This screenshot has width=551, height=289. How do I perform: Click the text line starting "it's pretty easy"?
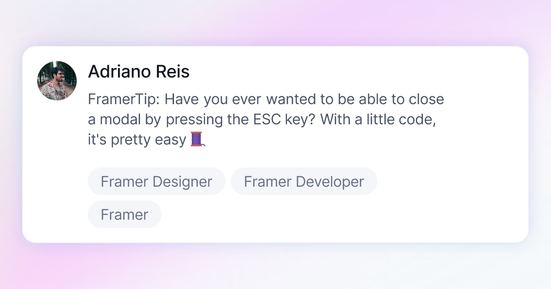146,139
